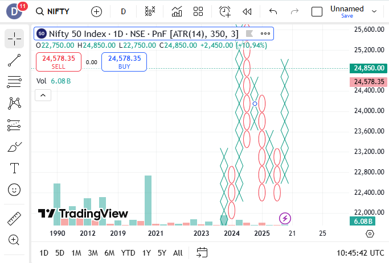
Task: Open the legend more options menu
Action: click(x=265, y=34)
